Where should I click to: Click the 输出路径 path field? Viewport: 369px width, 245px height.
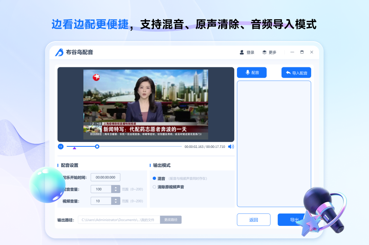tap(119, 220)
